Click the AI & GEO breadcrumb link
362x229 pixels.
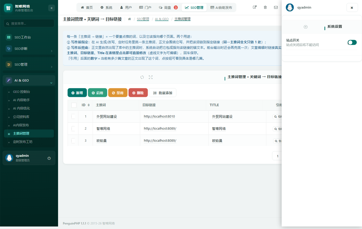click(x=162, y=19)
